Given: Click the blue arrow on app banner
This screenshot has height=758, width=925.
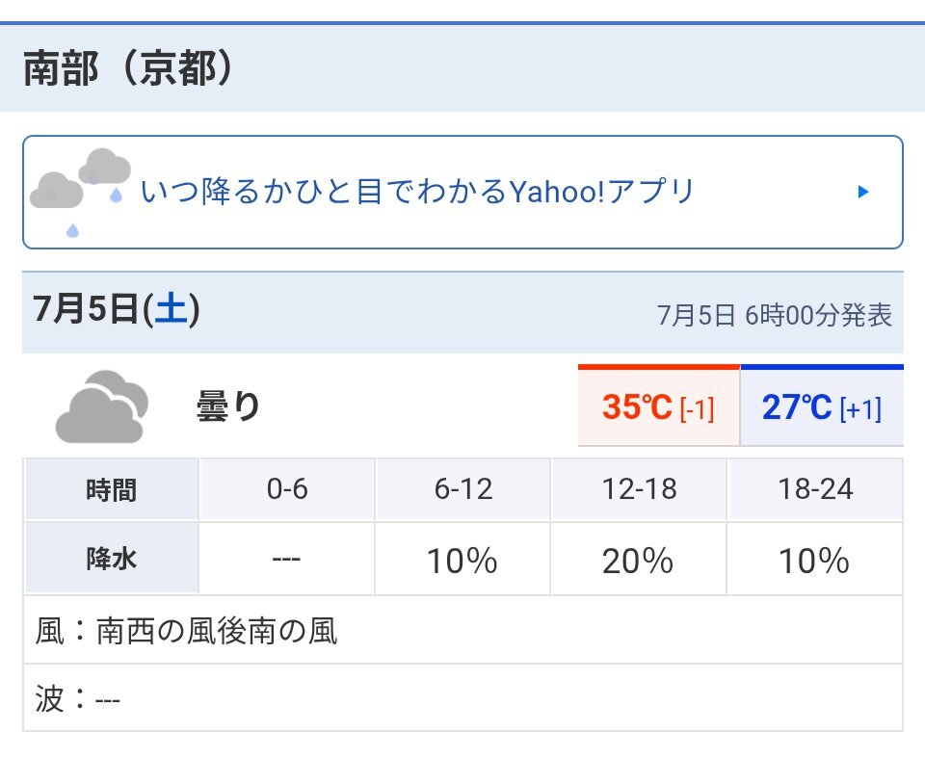Looking at the screenshot, I should tap(863, 192).
